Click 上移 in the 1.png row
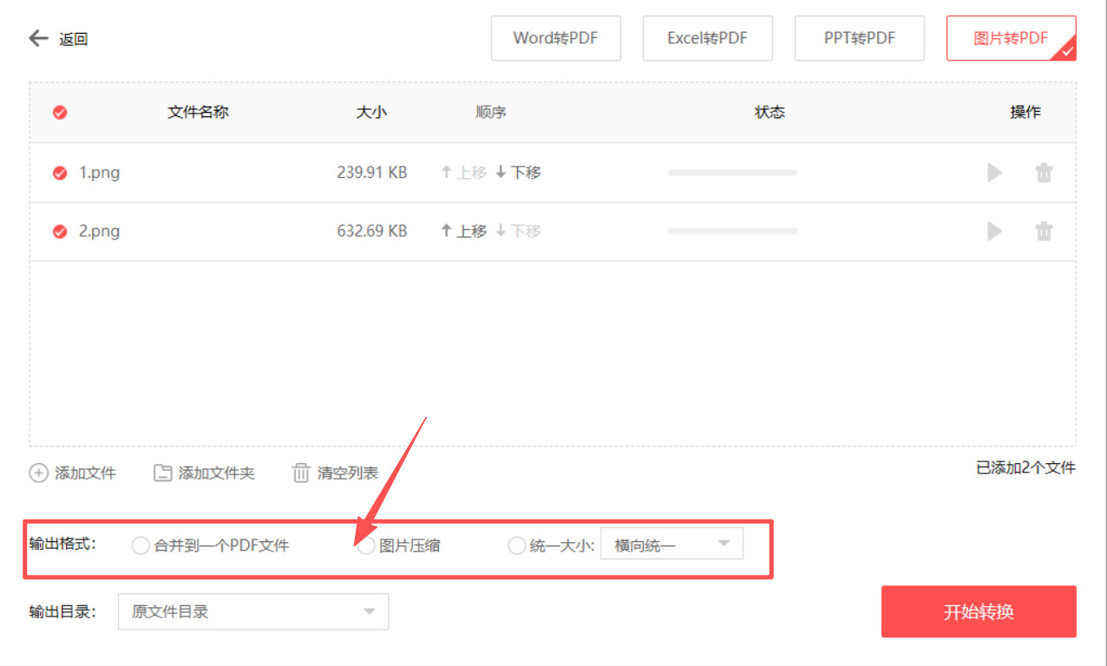 (463, 173)
